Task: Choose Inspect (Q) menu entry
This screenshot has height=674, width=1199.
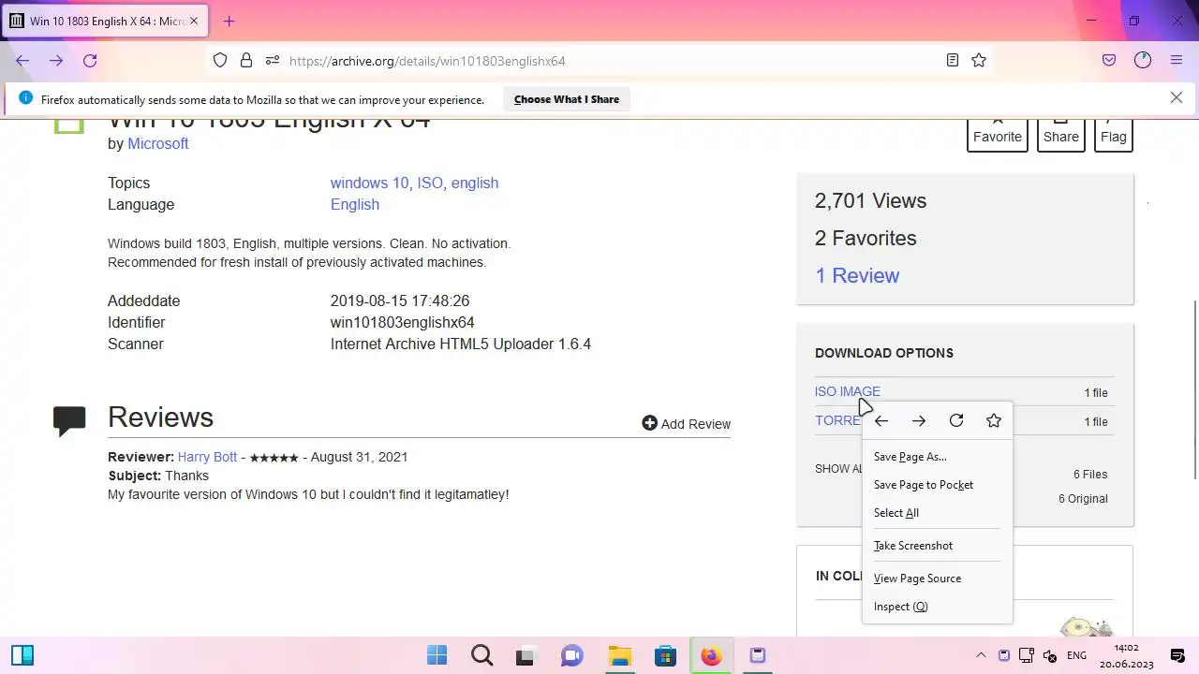Action: [937, 607]
